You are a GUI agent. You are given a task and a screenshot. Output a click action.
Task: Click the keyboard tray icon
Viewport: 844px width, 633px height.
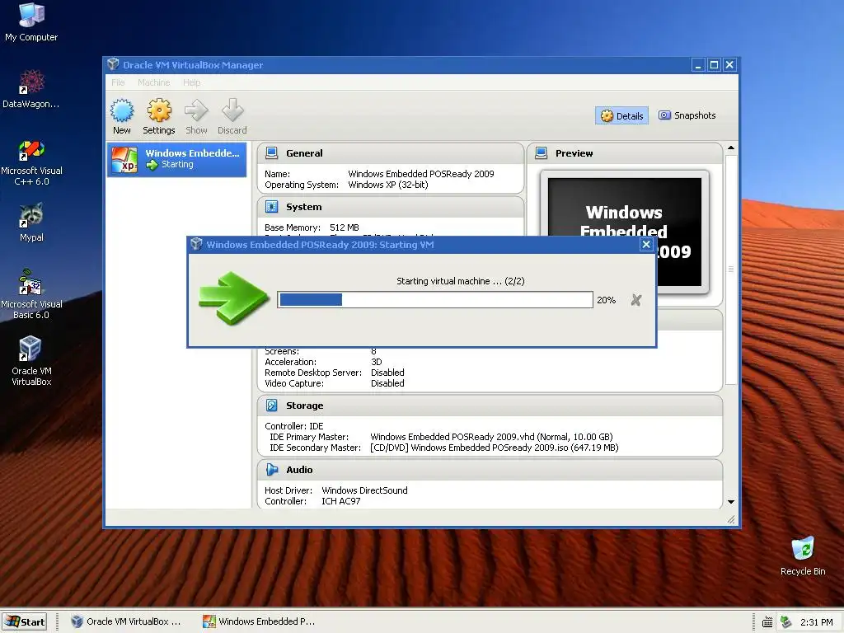[x=767, y=622]
